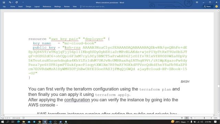
Task: Click the battery status tray icon
Action: pyautogui.click(x=195, y=122)
